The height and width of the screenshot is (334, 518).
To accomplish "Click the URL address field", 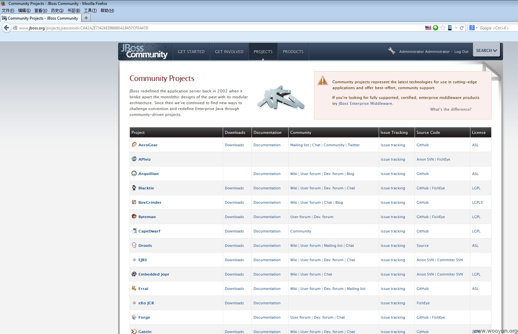I will (x=219, y=28).
